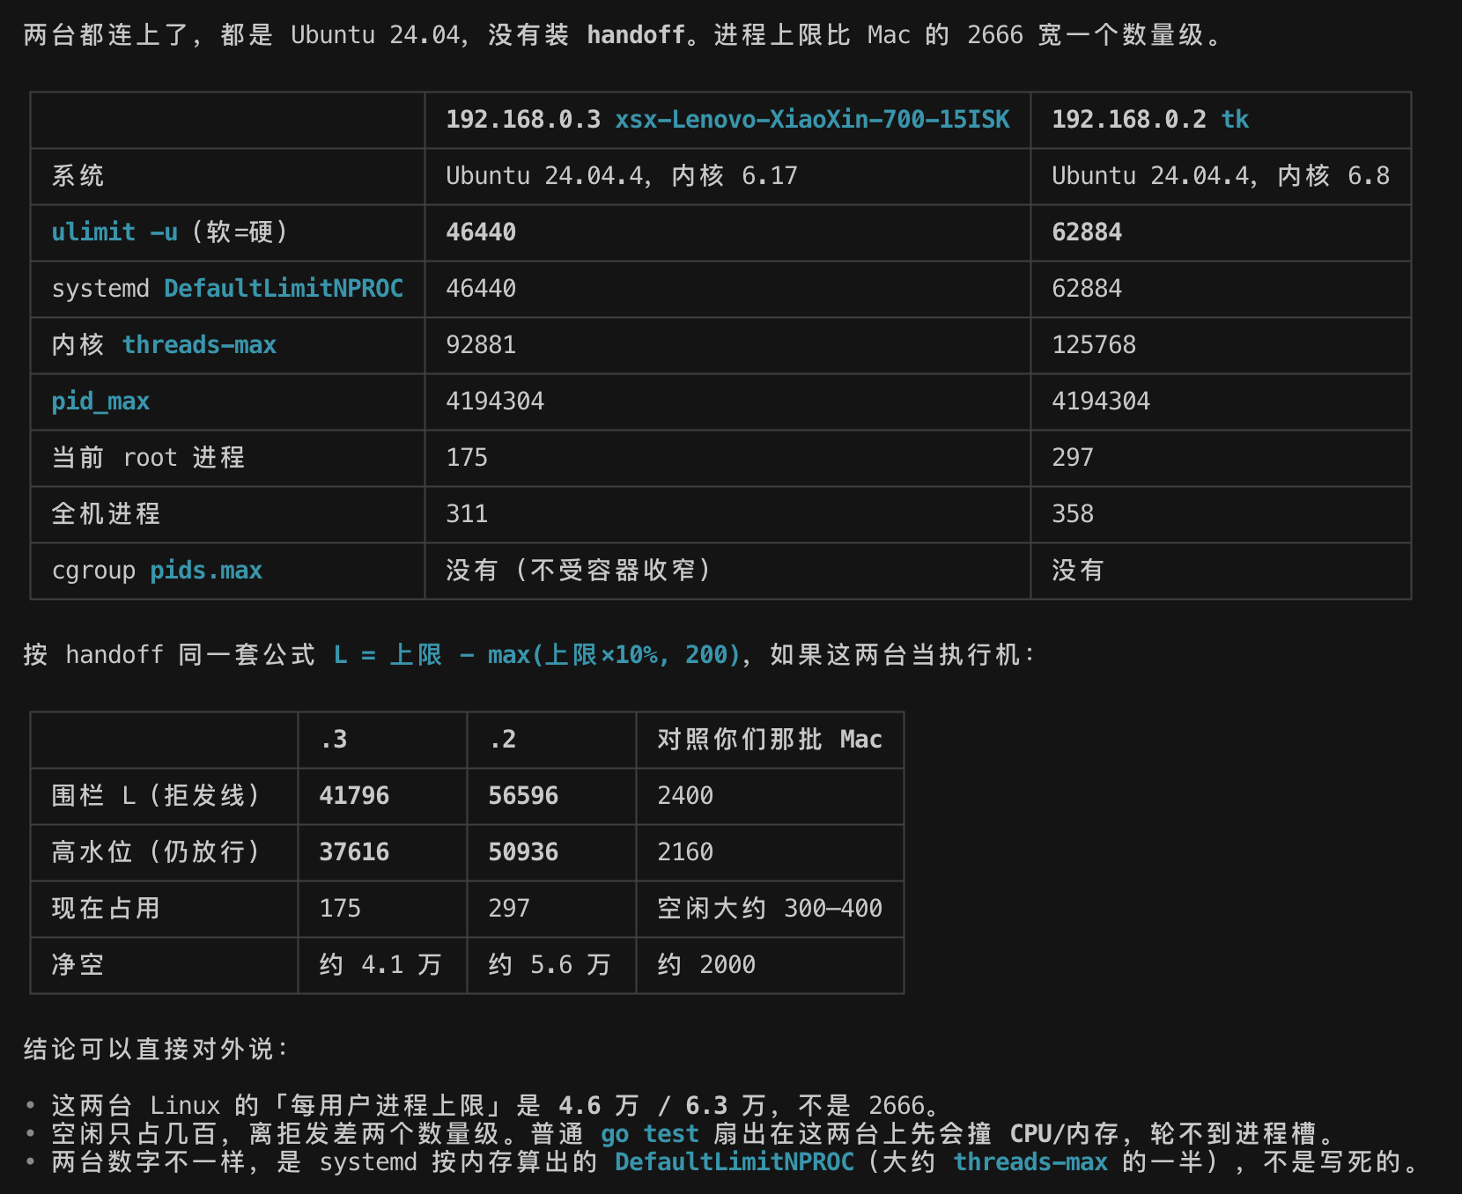1462x1194 pixels.
Task: Click the 192.168.0.2 header IP
Action: click(1129, 120)
